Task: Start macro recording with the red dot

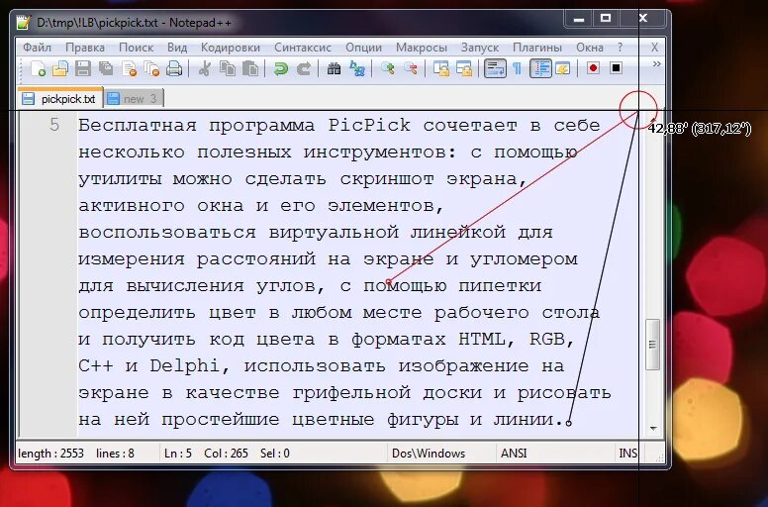Action: [593, 68]
